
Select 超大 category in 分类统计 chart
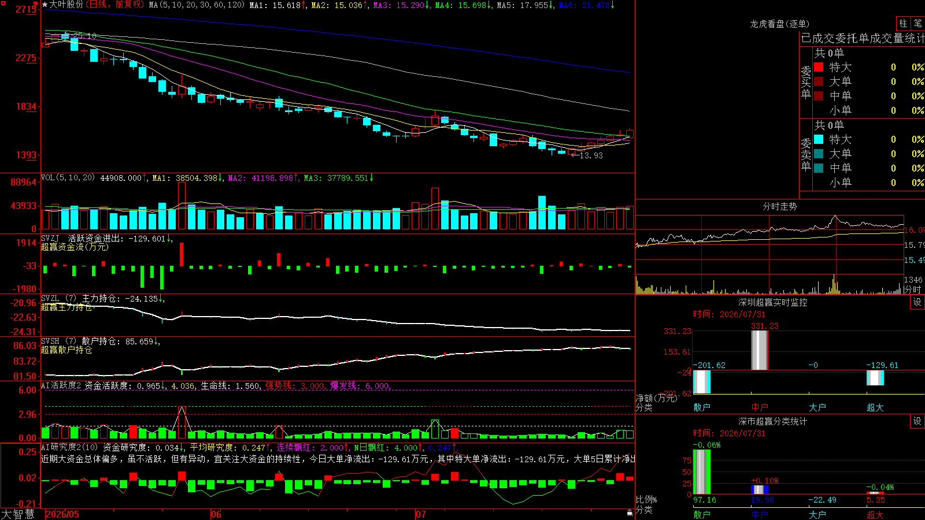(x=875, y=514)
